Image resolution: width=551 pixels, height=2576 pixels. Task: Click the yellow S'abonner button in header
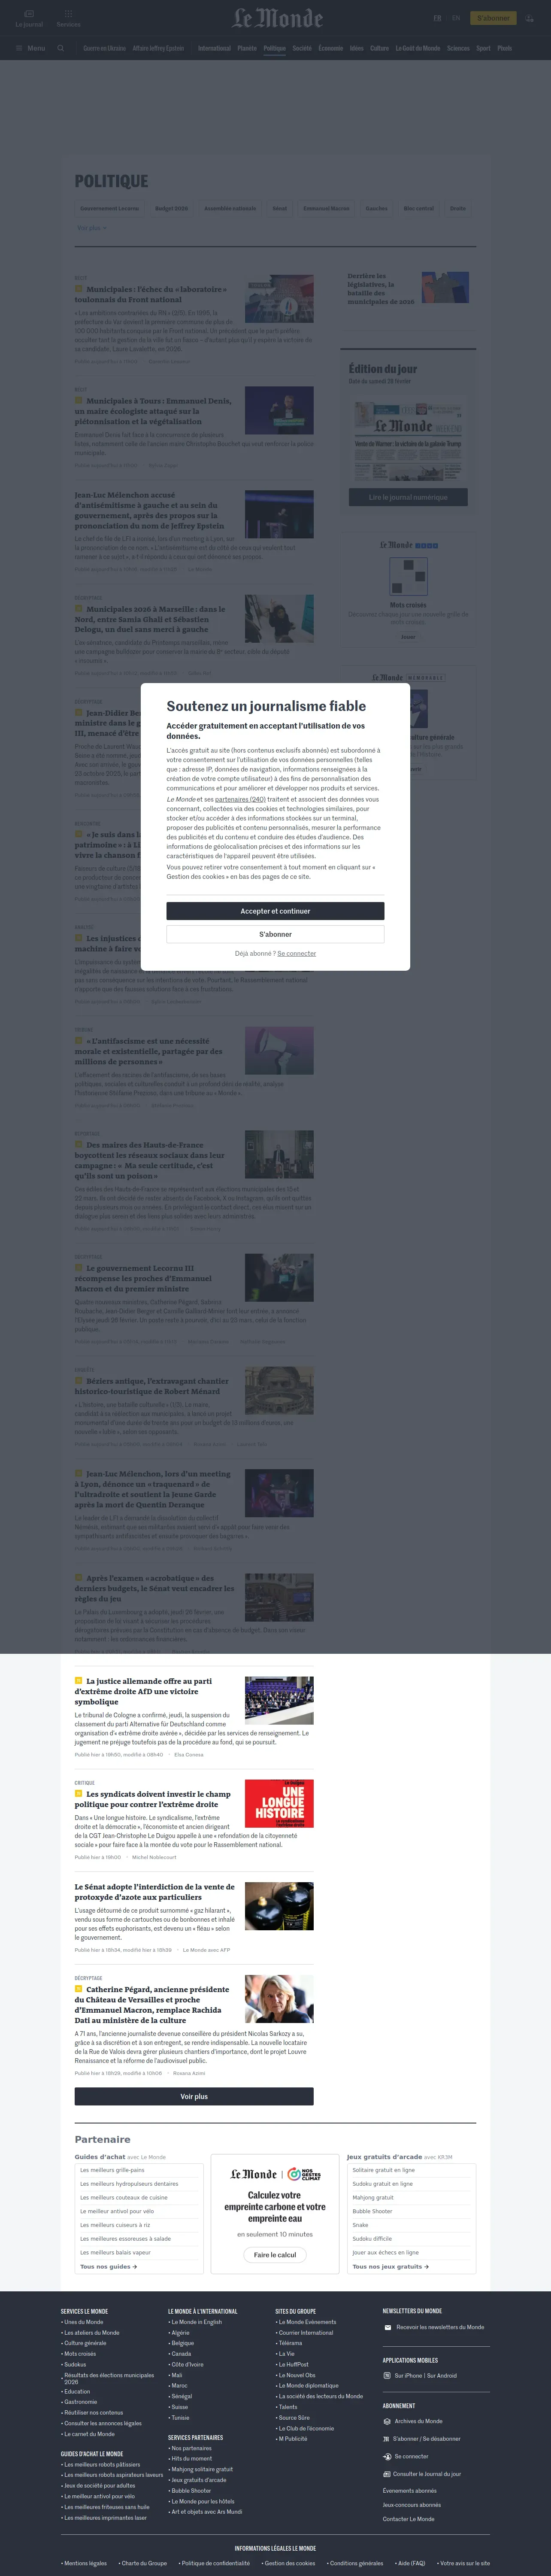tap(493, 18)
